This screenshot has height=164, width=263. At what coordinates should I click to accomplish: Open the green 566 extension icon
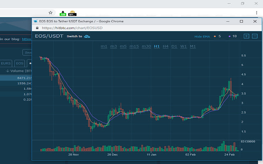(62, 13)
